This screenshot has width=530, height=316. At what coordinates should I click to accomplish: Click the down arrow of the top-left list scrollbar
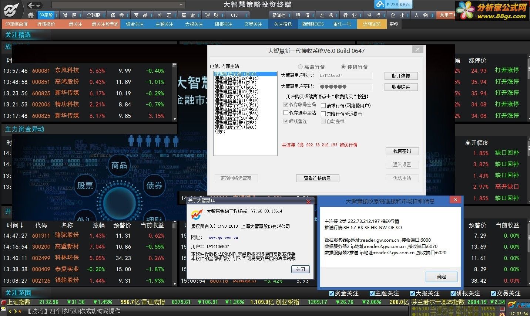[x=175, y=119]
